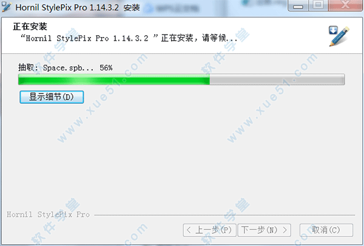Click the 正在安装，请等候 subtitle message
This screenshot has width=364, height=246.
[199, 38]
